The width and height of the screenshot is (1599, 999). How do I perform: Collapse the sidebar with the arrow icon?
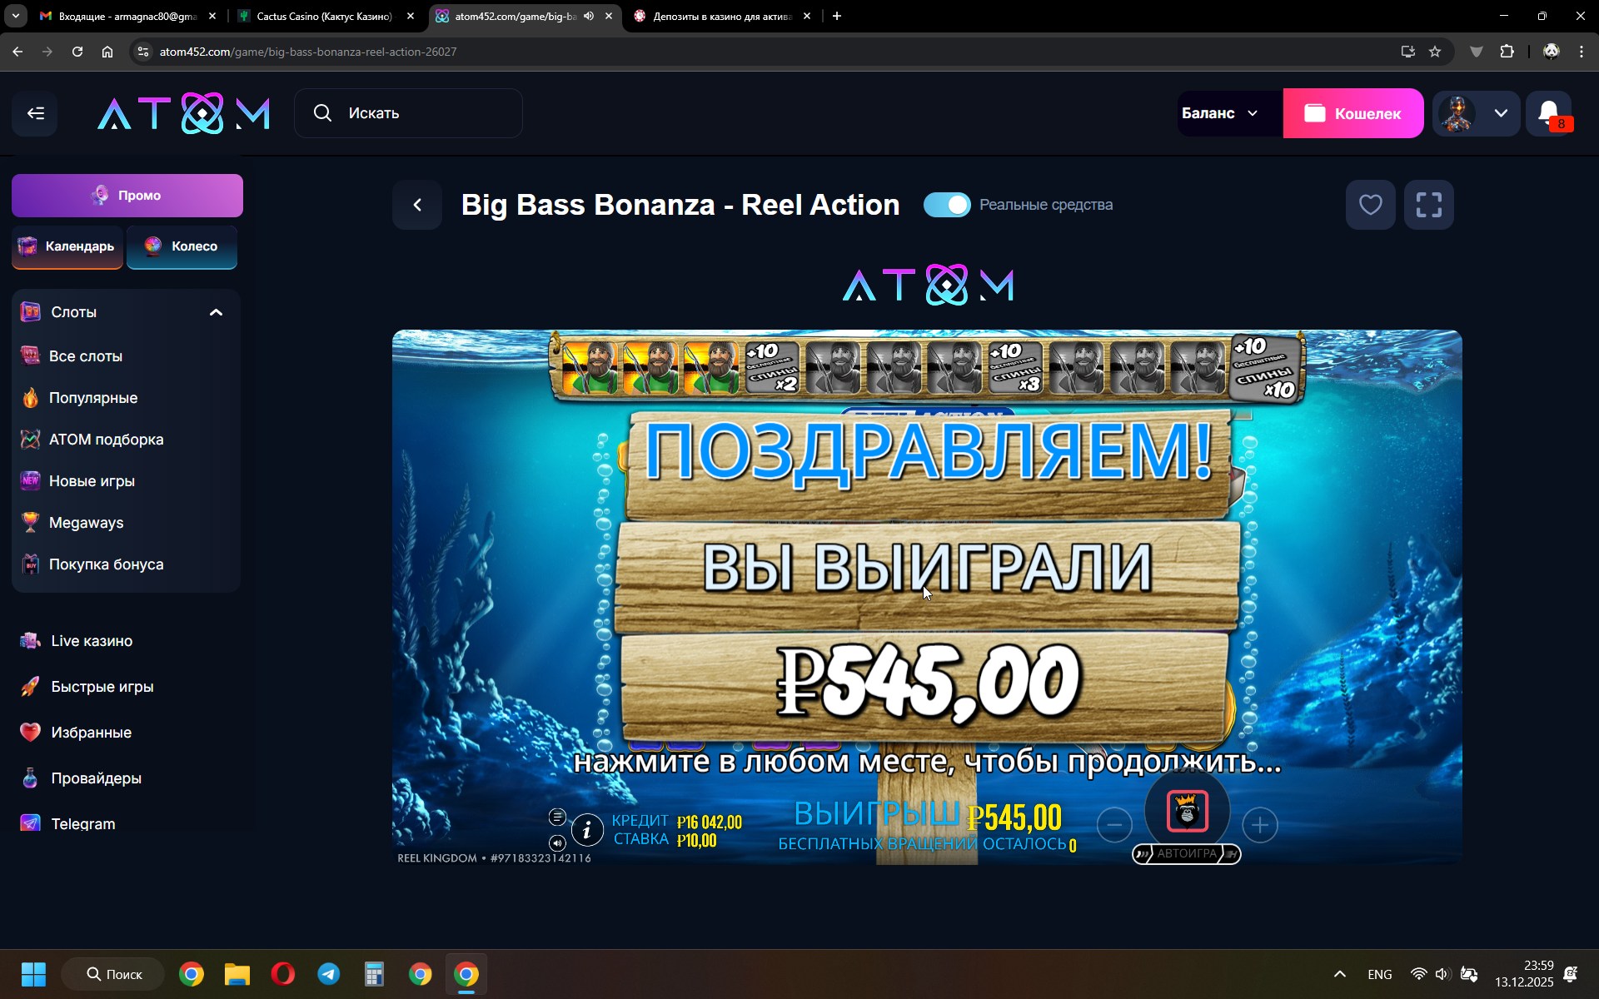35,113
